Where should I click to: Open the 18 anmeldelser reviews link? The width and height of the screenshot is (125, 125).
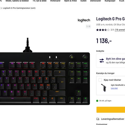click(x=120, y=30)
